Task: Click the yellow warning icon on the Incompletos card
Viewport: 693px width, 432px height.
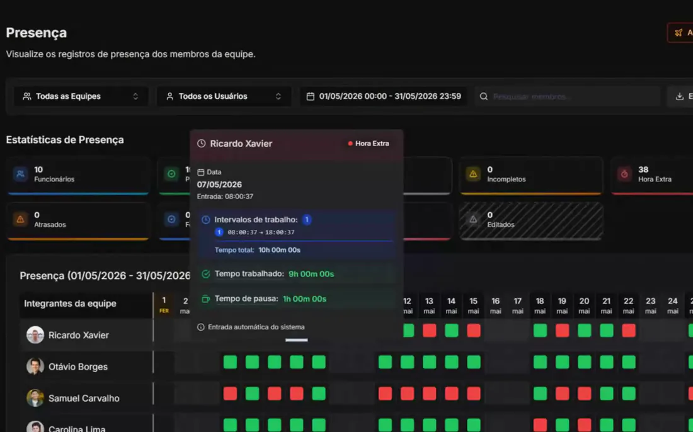Action: (x=473, y=174)
